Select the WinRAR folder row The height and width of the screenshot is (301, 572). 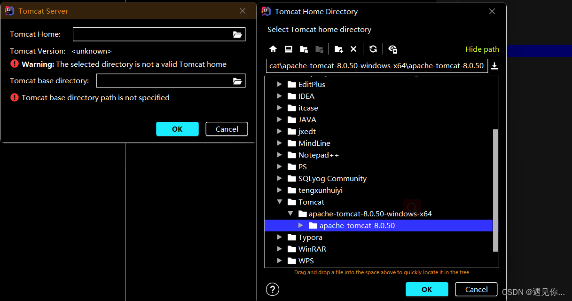378,249
